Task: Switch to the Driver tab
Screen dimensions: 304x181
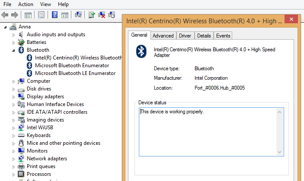Action: tap(185, 36)
